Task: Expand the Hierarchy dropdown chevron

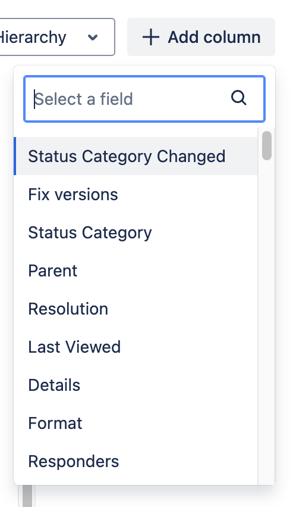Action: 93,38
